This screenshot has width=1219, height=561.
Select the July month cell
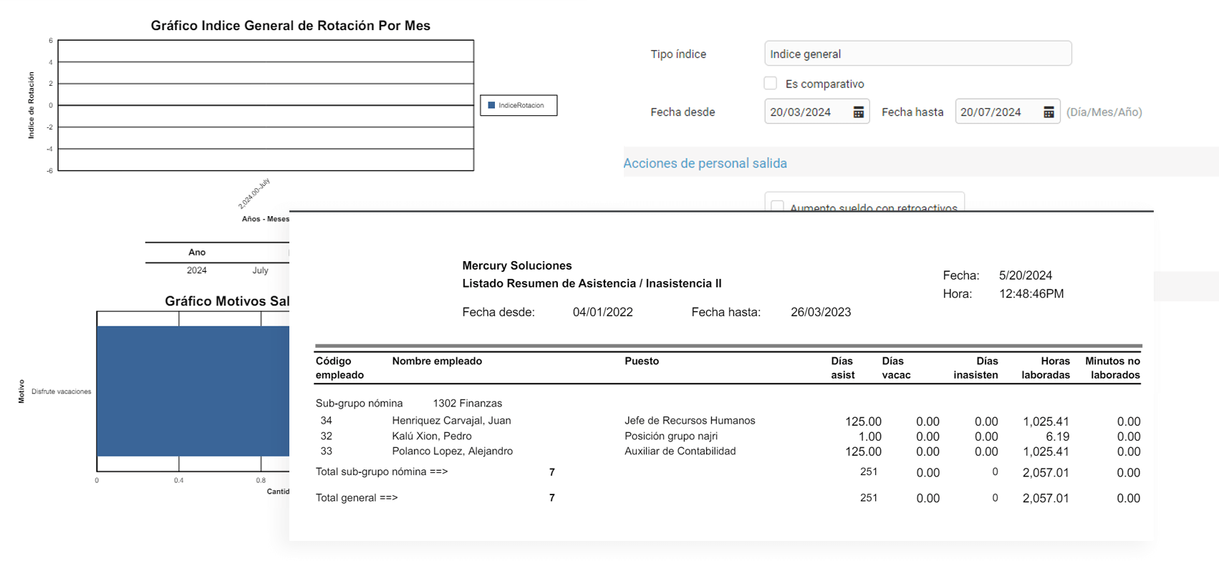260,270
